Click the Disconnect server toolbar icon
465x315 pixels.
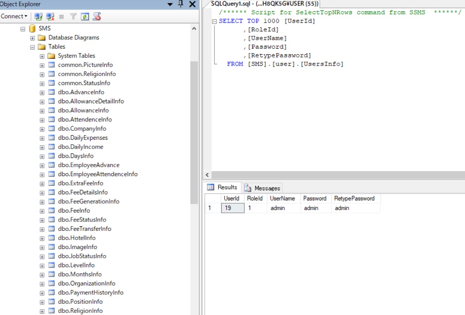50,16
